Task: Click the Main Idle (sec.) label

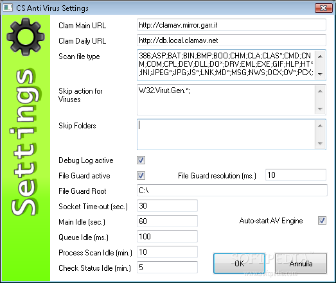Action: (x=82, y=222)
